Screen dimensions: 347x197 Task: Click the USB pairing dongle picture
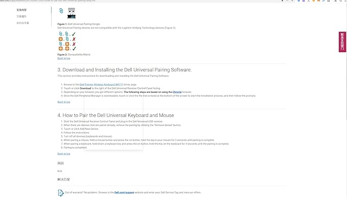tap(72, 13)
